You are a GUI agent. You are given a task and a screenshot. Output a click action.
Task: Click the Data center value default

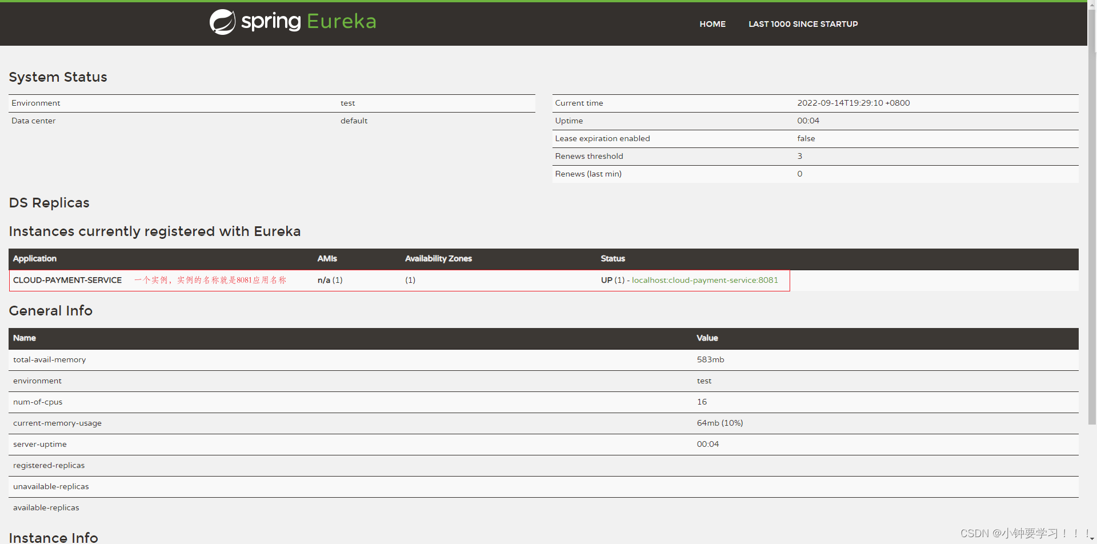coord(354,121)
